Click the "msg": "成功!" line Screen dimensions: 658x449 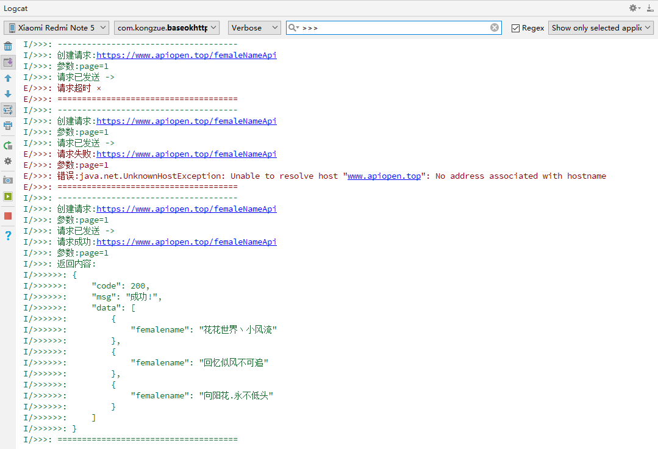pos(126,296)
